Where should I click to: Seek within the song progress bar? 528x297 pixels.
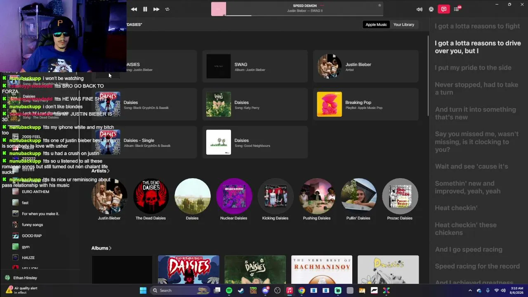304,15
